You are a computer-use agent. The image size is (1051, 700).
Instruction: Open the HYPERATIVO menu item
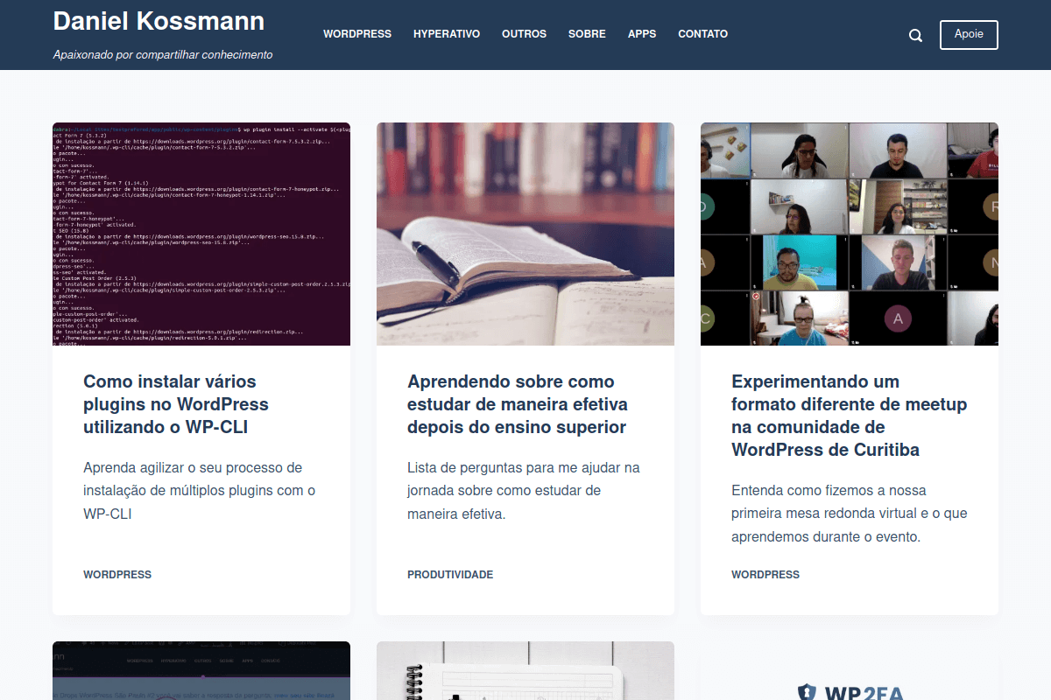(x=447, y=34)
